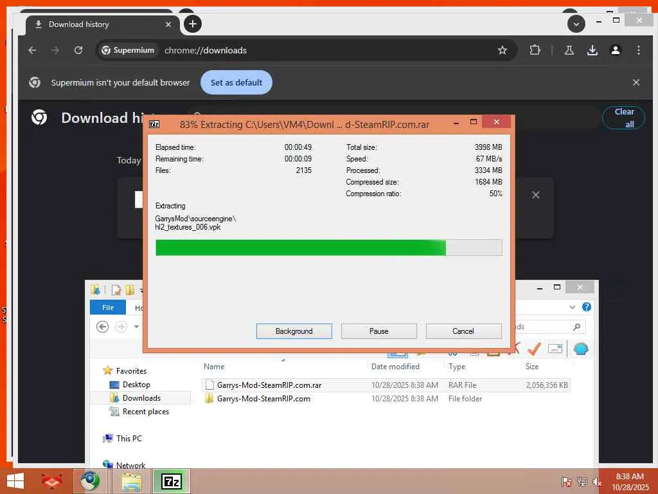
Task: Open Network in navigation pane
Action: coord(124,464)
